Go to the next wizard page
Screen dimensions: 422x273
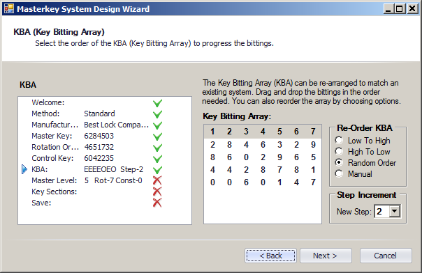click(x=326, y=256)
